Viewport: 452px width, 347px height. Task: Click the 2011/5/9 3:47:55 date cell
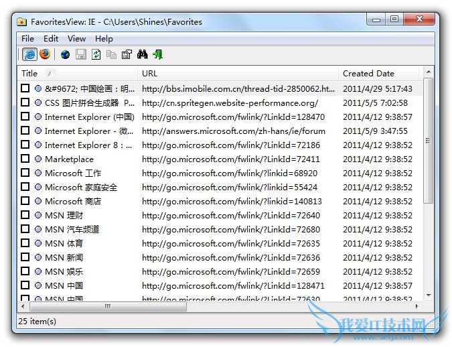pyautogui.click(x=375, y=131)
